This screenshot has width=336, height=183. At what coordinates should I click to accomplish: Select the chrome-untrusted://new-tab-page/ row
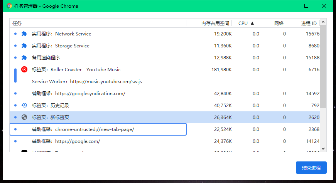click(165, 129)
